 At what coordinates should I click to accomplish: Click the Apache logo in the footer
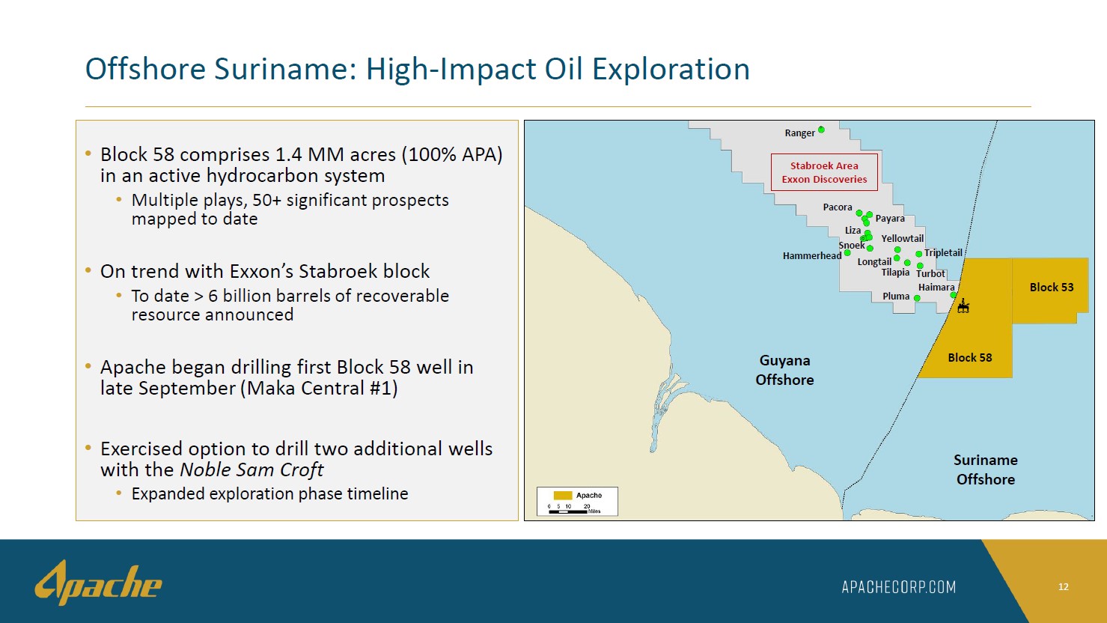(98, 583)
